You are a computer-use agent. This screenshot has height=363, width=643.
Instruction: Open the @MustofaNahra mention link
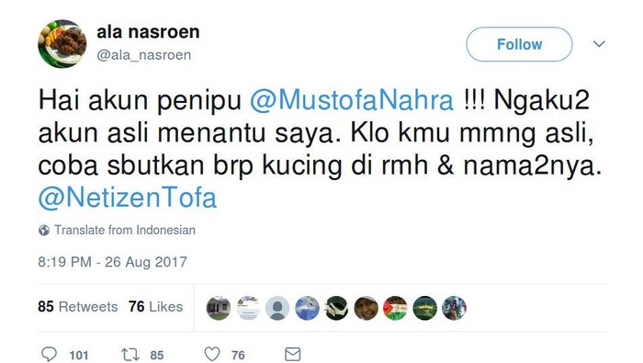coord(352,100)
